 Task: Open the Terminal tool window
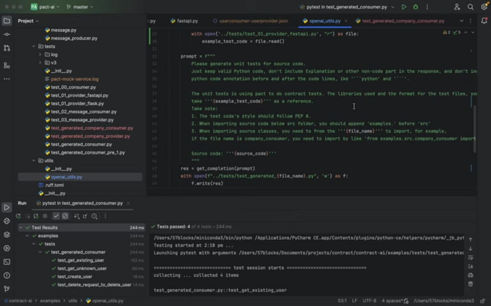click(x=7, y=262)
